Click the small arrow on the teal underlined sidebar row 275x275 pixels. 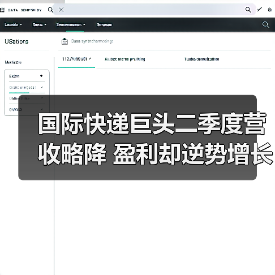(x=42, y=87)
